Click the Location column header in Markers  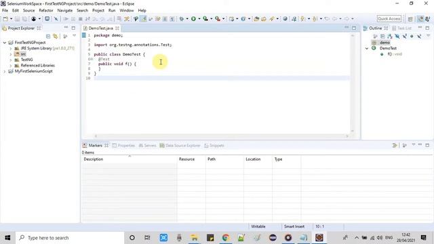click(x=258, y=159)
